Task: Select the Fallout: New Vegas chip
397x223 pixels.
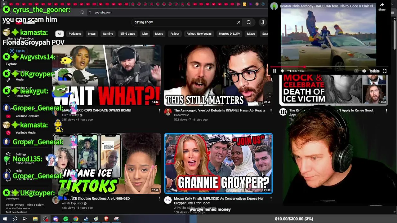Action: coord(199,34)
